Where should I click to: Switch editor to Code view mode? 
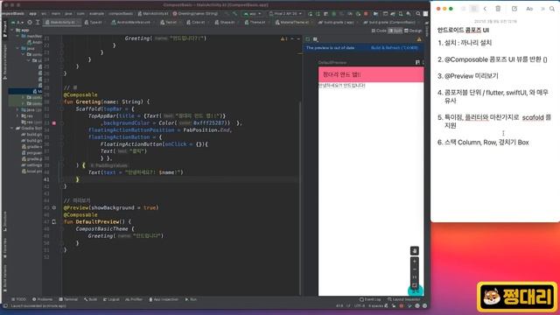point(379,31)
